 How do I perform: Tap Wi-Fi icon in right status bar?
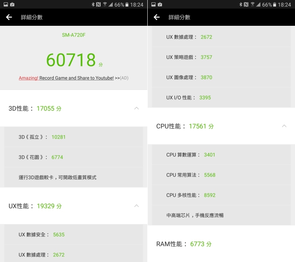pyautogui.click(x=253, y=4)
